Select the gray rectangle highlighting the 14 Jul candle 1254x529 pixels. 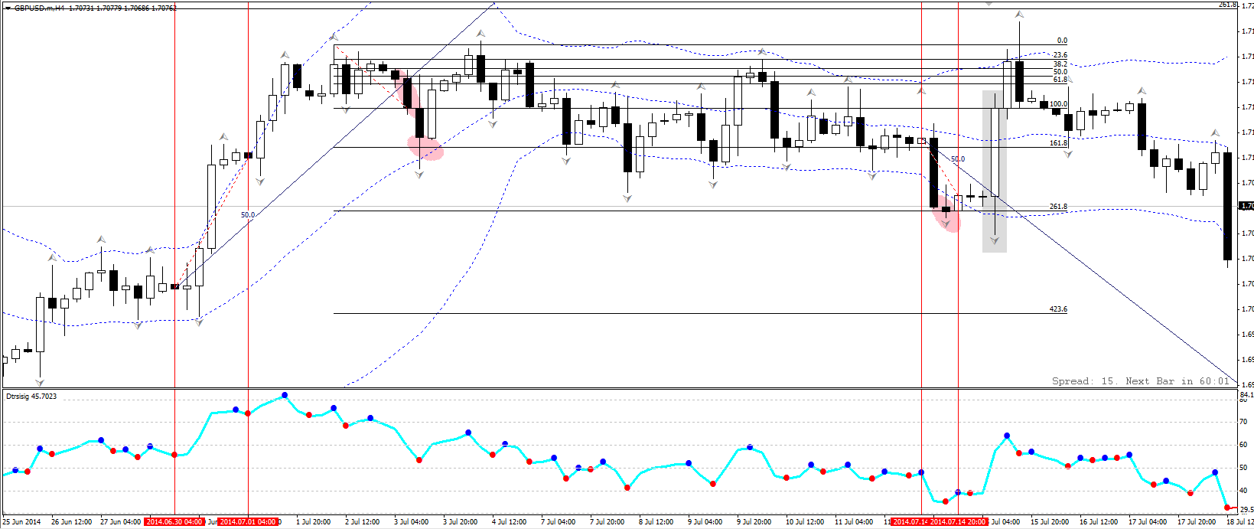[x=995, y=171]
